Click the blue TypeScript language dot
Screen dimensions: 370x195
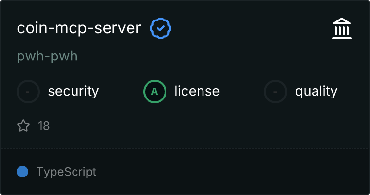22,172
